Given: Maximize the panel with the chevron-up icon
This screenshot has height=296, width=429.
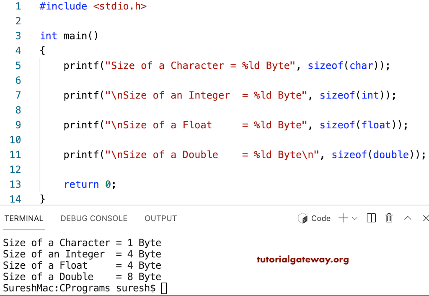Looking at the screenshot, I should click(408, 218).
